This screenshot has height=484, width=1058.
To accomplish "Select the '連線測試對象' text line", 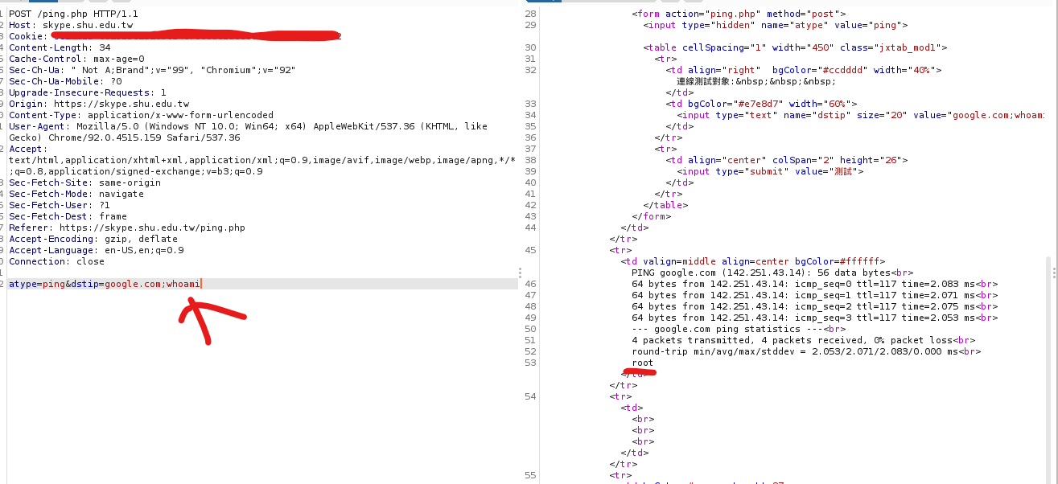I will (756, 81).
